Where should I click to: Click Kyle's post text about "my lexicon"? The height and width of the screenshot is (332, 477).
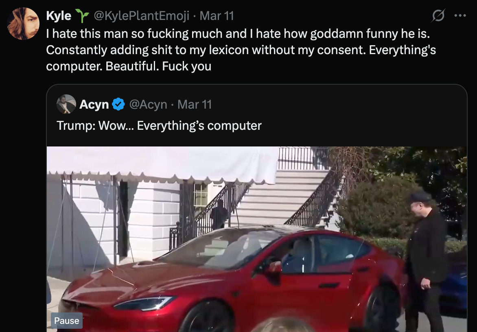coord(241,50)
